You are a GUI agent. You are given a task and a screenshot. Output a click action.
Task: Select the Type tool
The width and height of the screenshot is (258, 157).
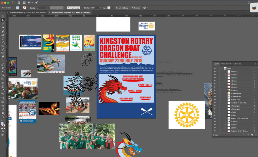3,39
